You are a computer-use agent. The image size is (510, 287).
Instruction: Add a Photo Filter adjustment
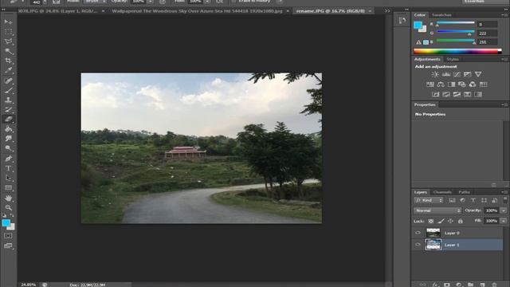point(462,85)
